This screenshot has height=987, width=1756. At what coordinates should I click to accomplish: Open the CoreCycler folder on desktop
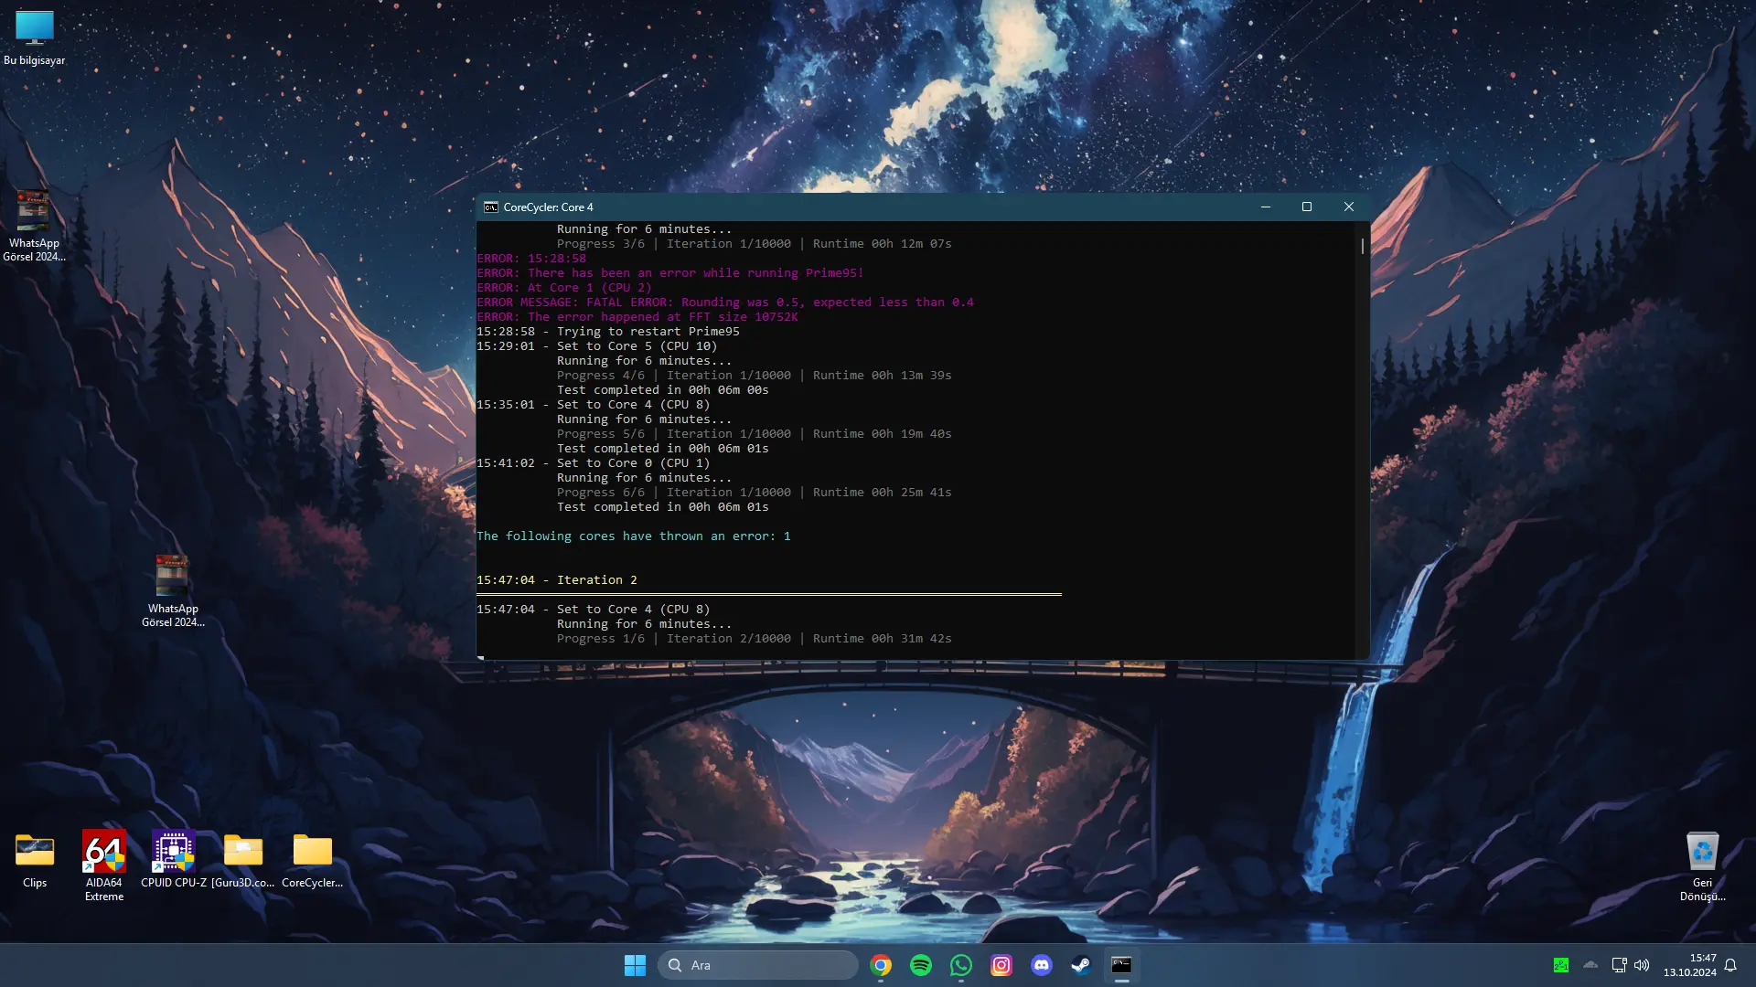pos(313,859)
